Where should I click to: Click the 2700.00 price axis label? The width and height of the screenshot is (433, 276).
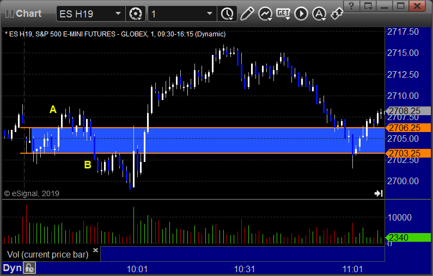tap(403, 181)
